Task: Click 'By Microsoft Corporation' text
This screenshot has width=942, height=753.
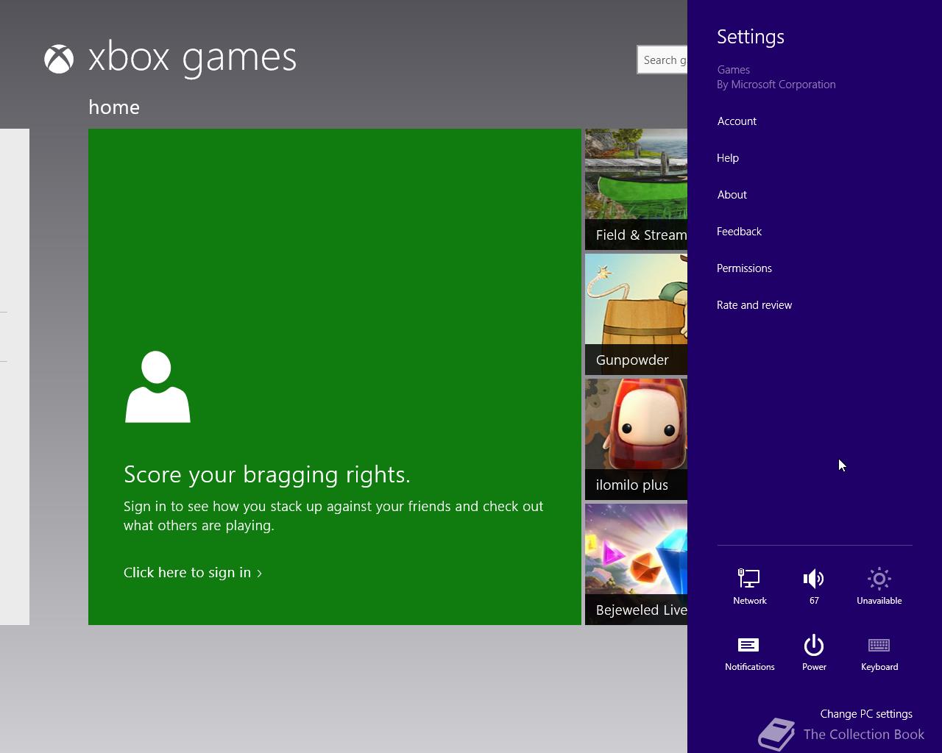Action: (776, 85)
